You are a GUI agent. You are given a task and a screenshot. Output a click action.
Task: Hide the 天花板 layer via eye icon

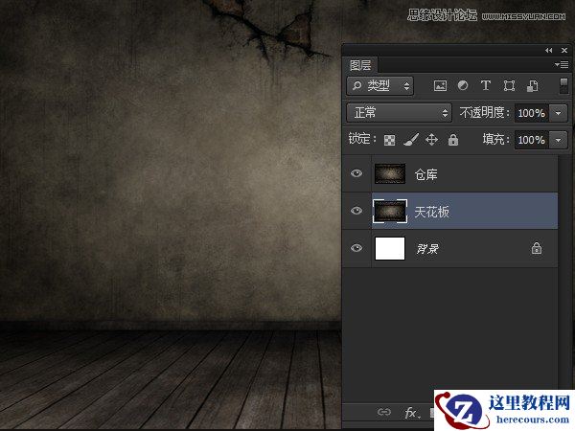click(x=356, y=211)
